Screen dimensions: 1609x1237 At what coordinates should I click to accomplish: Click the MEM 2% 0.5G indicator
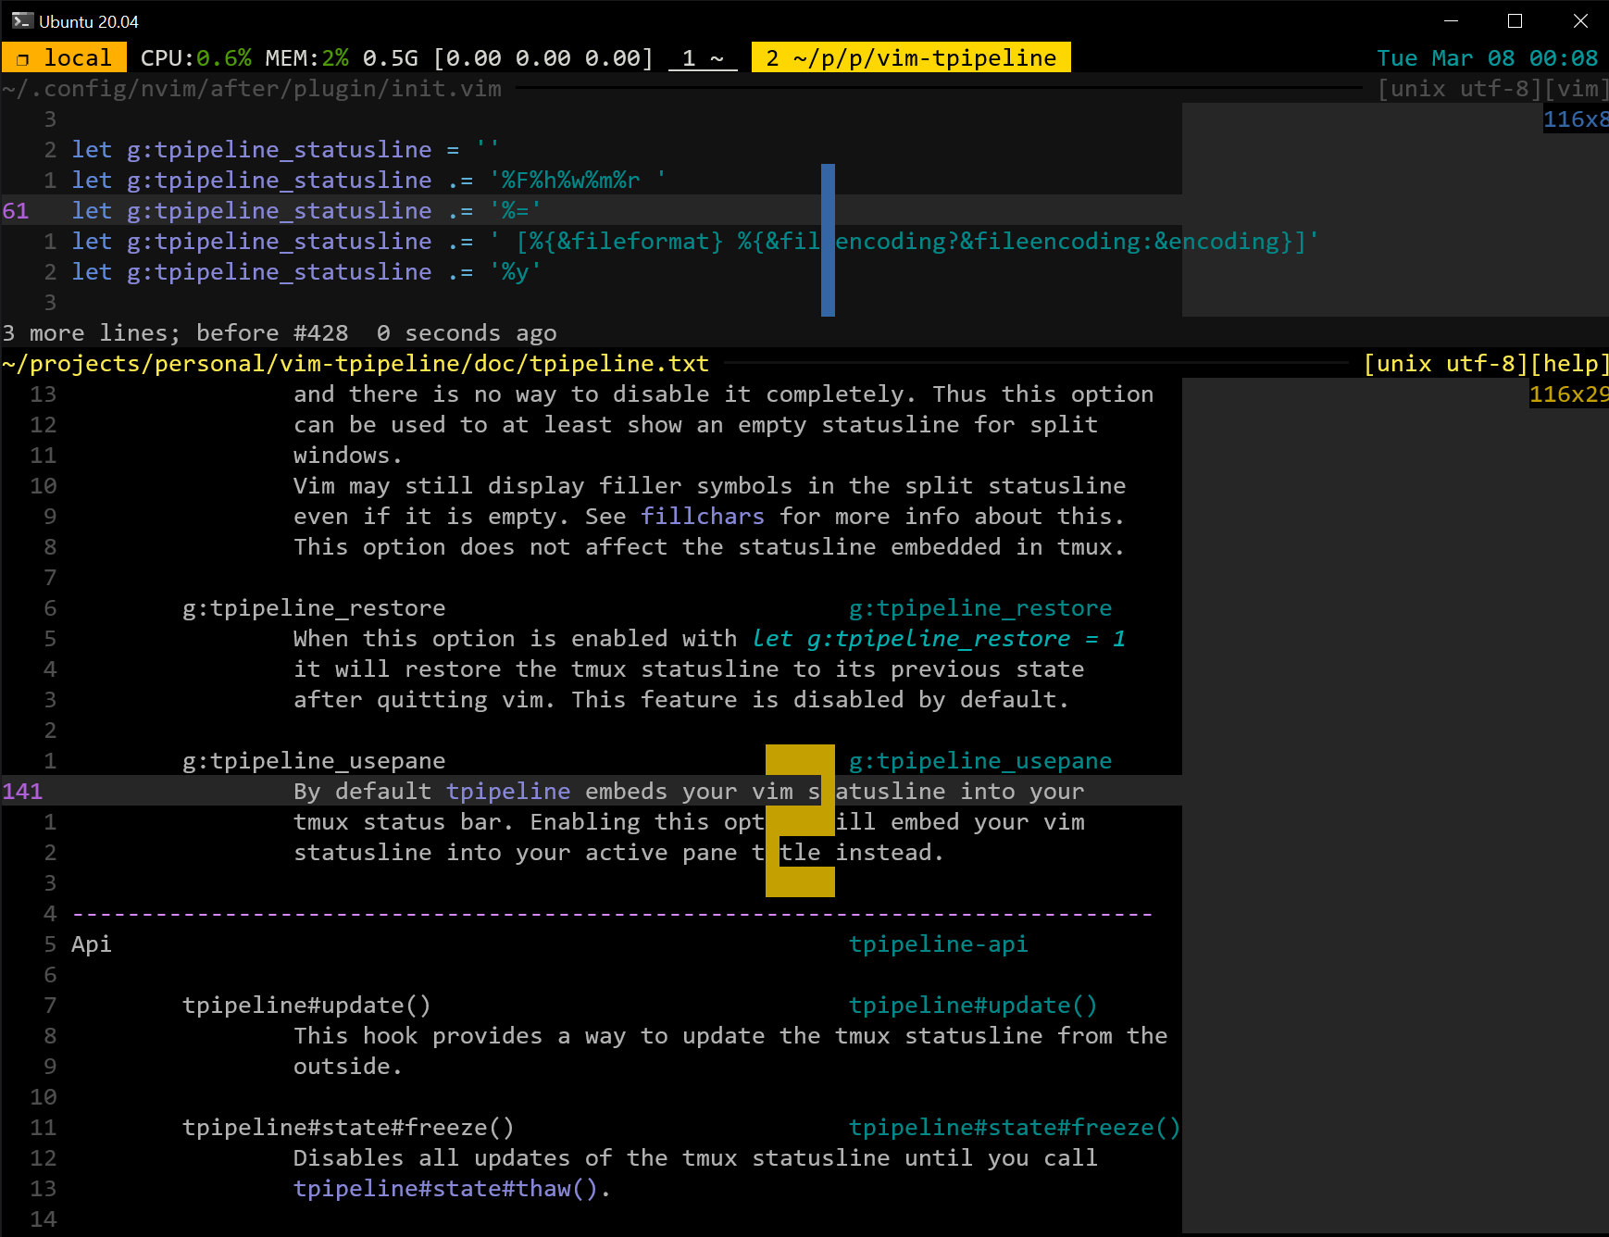click(x=342, y=57)
